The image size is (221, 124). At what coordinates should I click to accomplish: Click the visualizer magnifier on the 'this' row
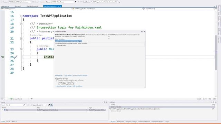click(86, 110)
